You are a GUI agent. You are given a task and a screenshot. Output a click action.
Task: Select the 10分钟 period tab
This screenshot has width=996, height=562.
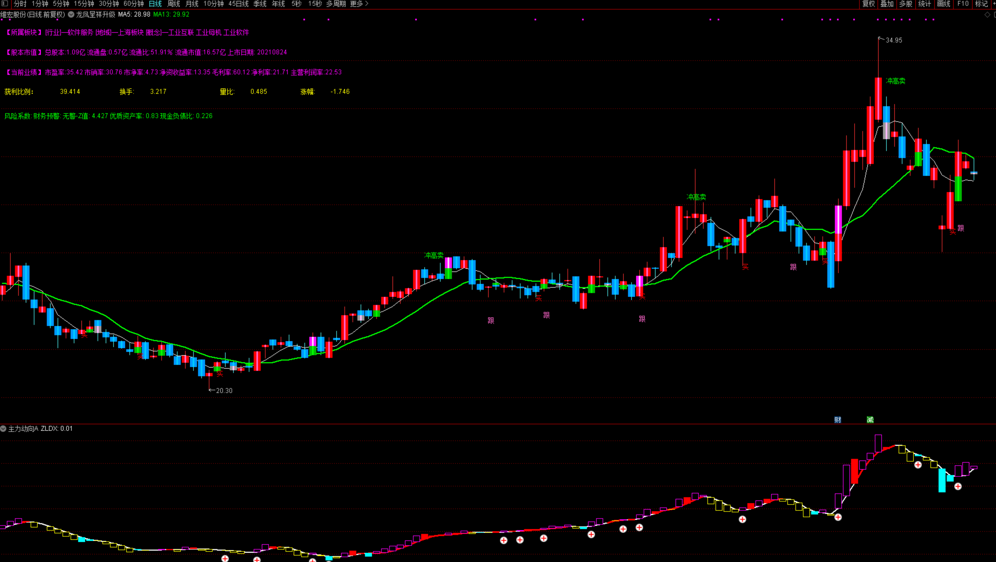click(214, 4)
